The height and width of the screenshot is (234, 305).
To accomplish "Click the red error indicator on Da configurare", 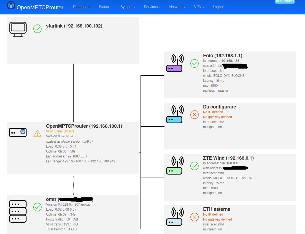I will tap(195, 115).
